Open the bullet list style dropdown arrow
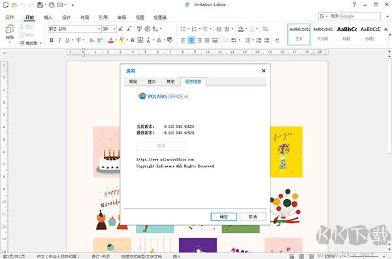This screenshot has height=259, width=392. (189, 29)
